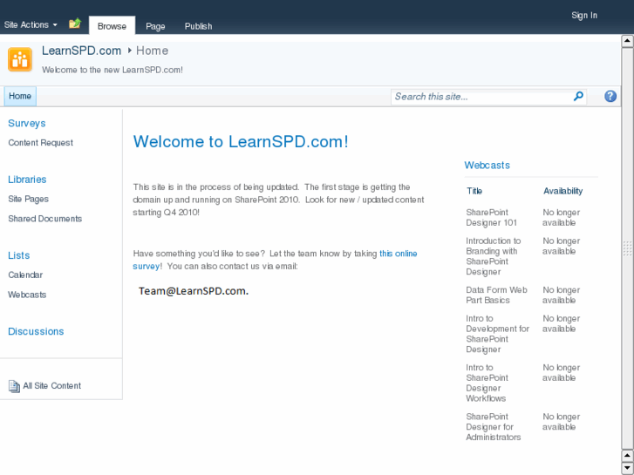
Task: Open the Content Request survey link
Action: point(40,143)
